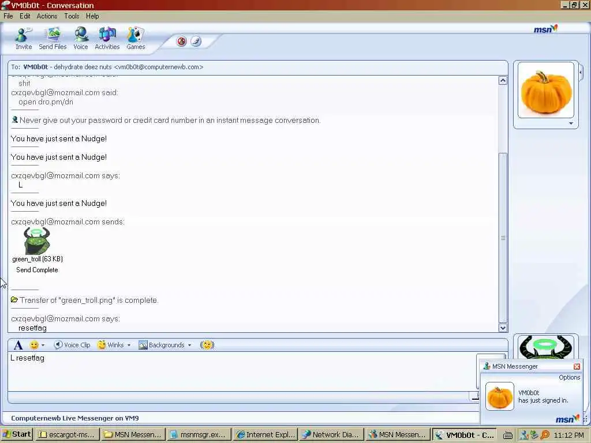Click into the message input containing 'L resetfag'
The width and height of the screenshot is (591, 443).
pos(241,371)
